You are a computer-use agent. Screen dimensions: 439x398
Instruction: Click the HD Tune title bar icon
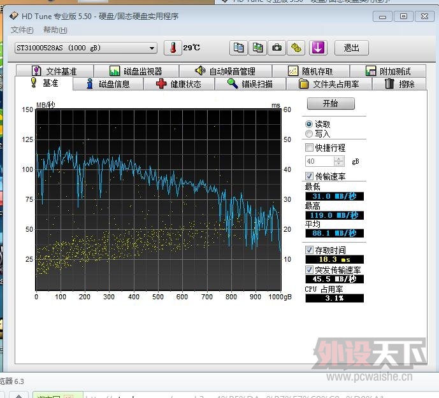point(14,16)
